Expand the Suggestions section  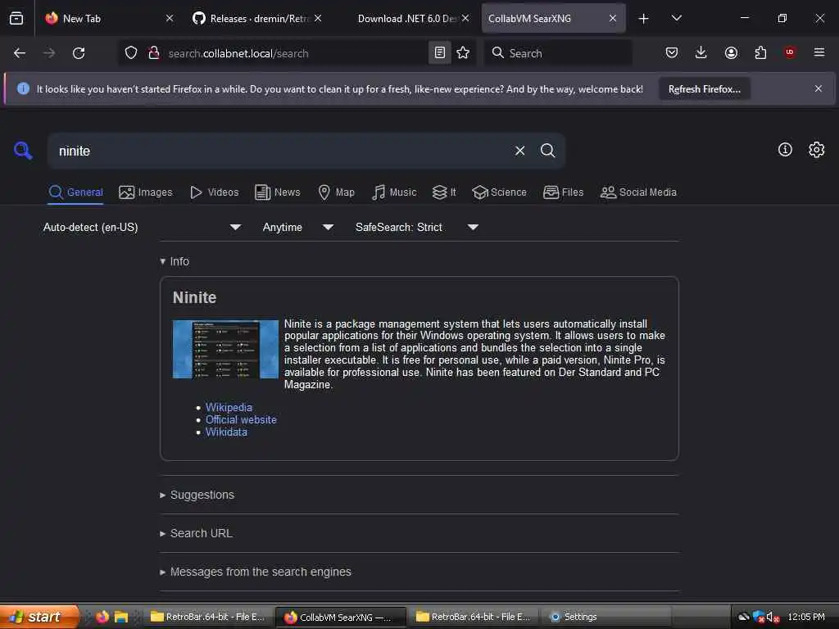tap(197, 496)
